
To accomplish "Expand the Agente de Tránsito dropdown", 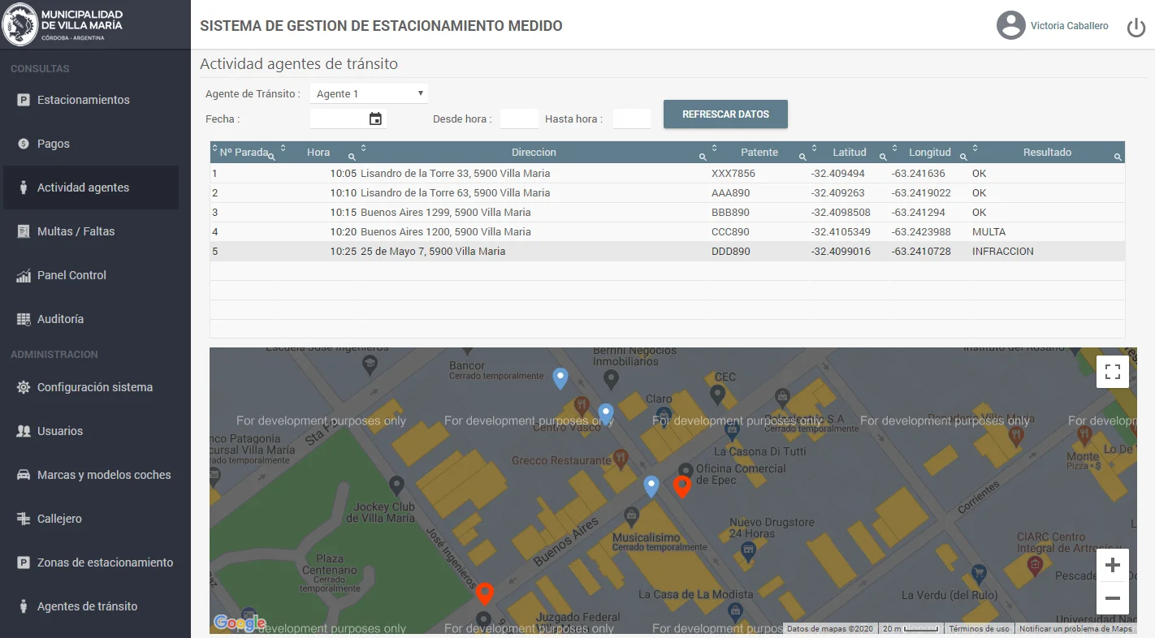I will coord(369,94).
